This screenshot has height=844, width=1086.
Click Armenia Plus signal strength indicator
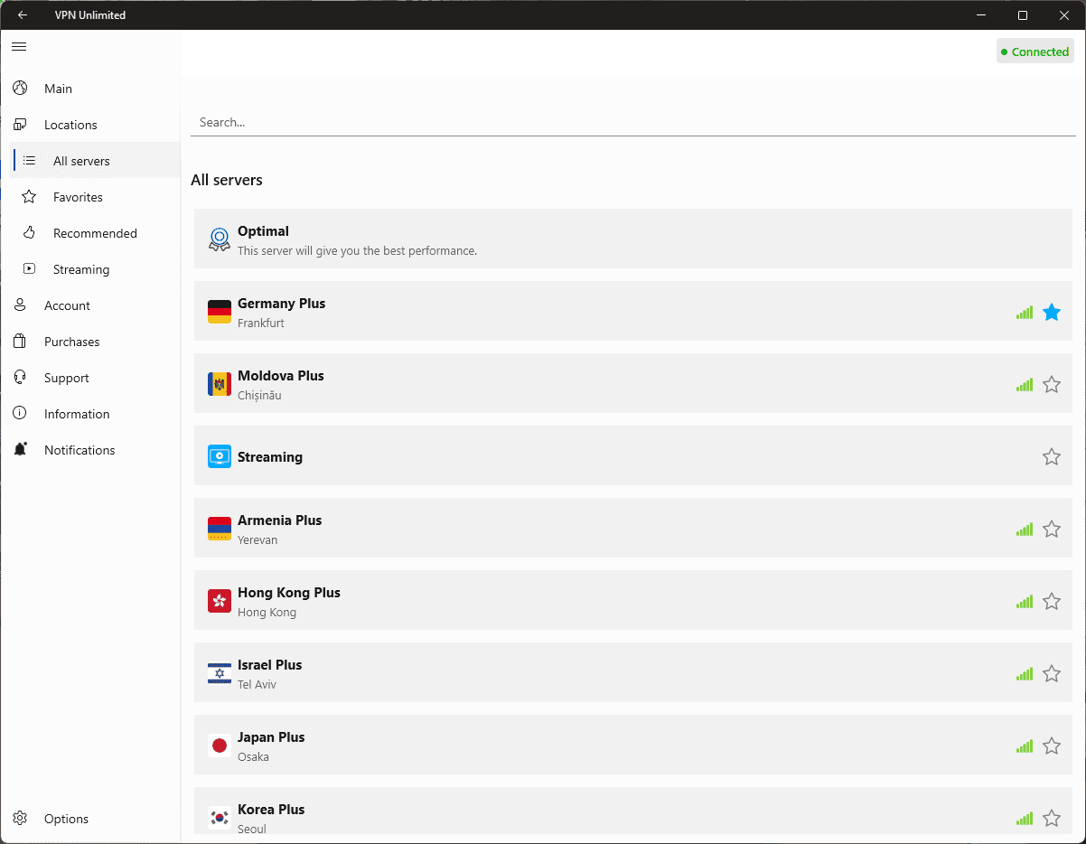[1024, 530]
